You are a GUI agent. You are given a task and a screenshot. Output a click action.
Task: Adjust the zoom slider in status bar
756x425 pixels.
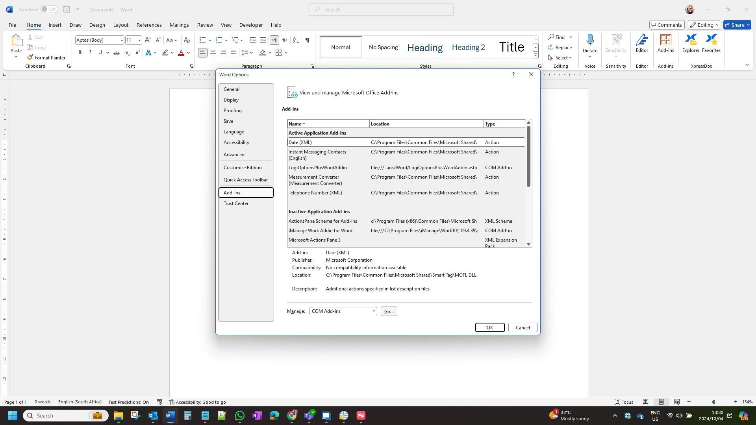coord(713,402)
